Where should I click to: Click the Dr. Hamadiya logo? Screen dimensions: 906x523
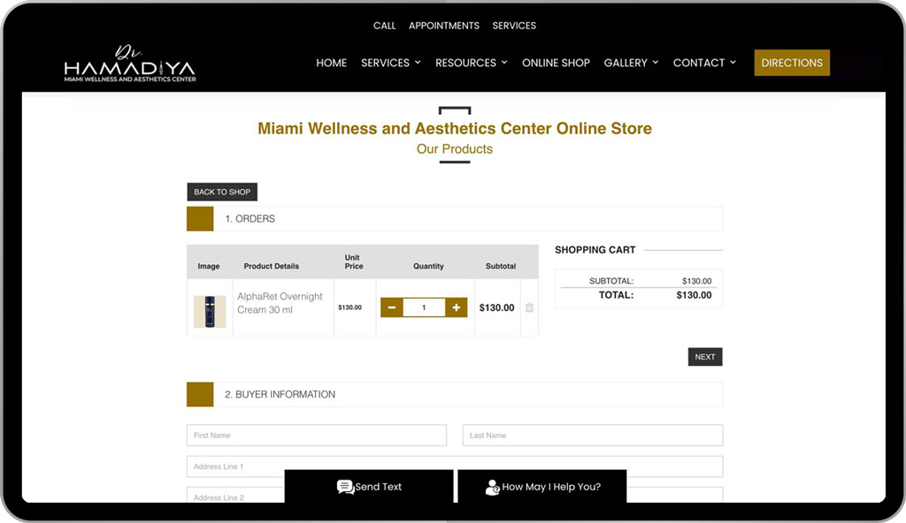click(130, 64)
